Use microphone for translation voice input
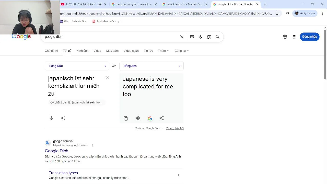The width and height of the screenshot is (327, 184). [x=51, y=118]
